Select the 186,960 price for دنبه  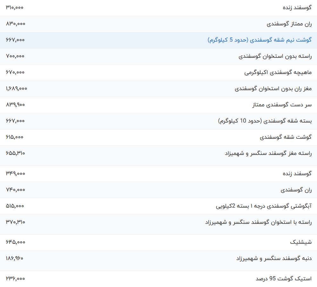(15, 258)
